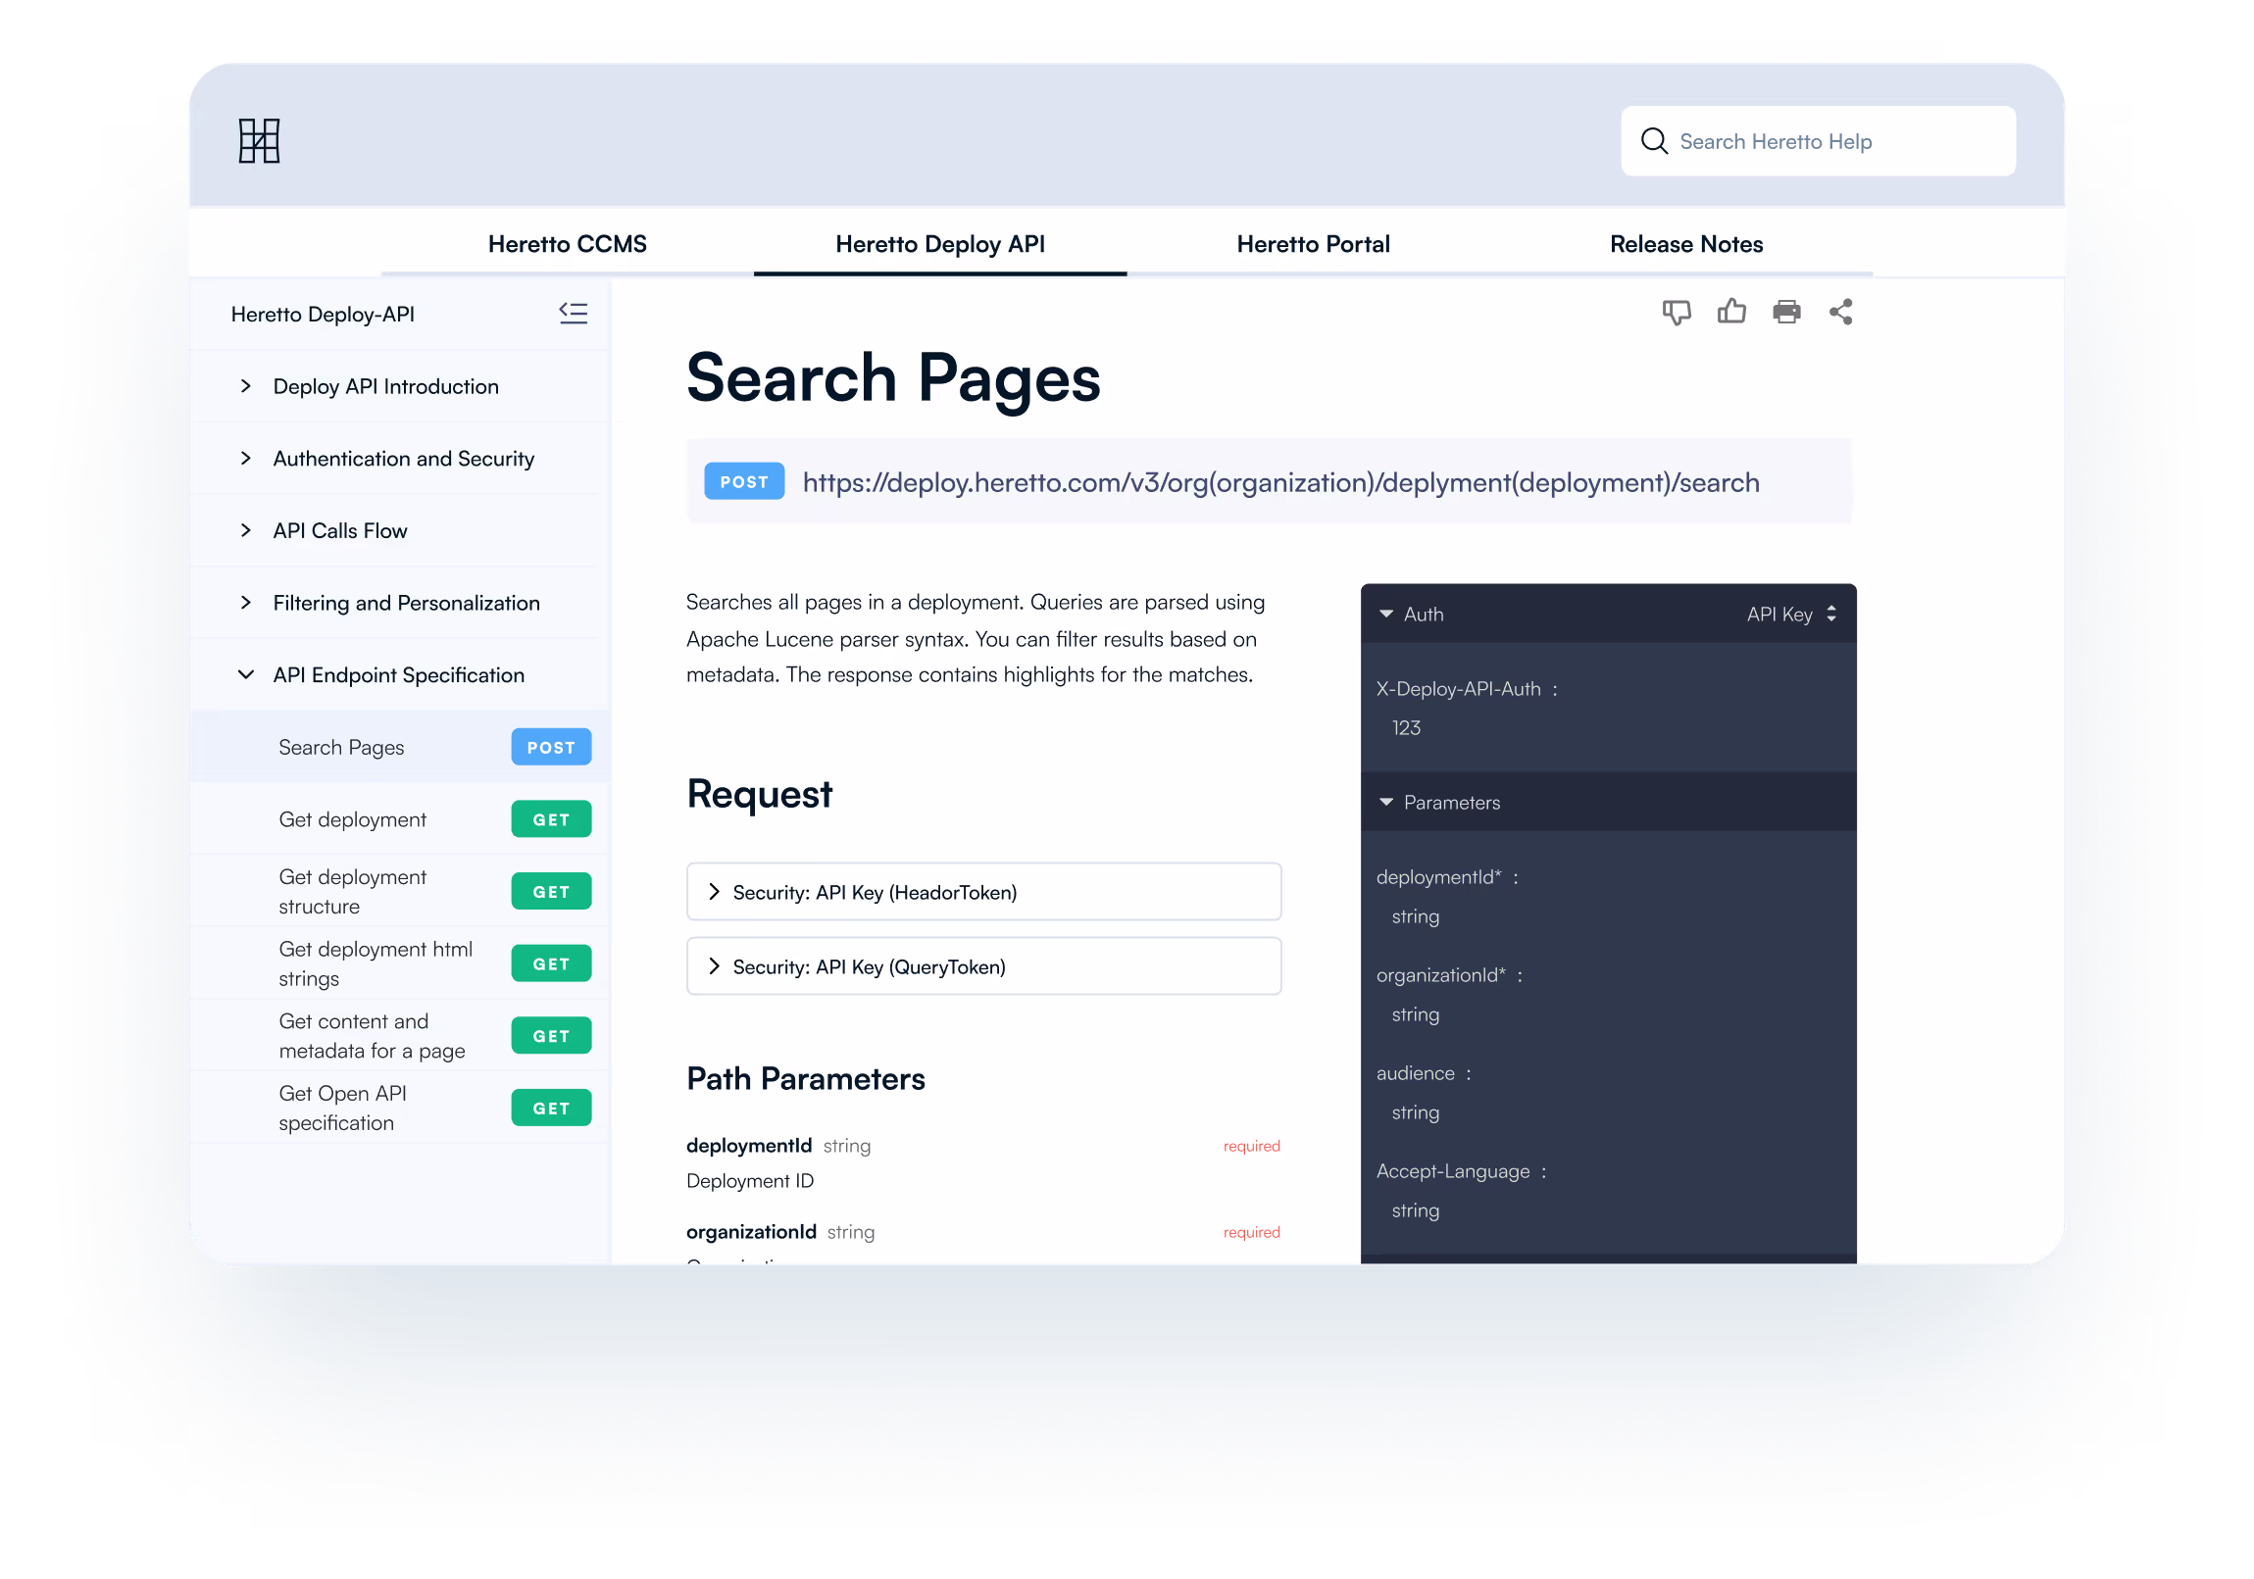Focus the Search Heretto Help field
2254x1579 pixels.
(x=1817, y=141)
